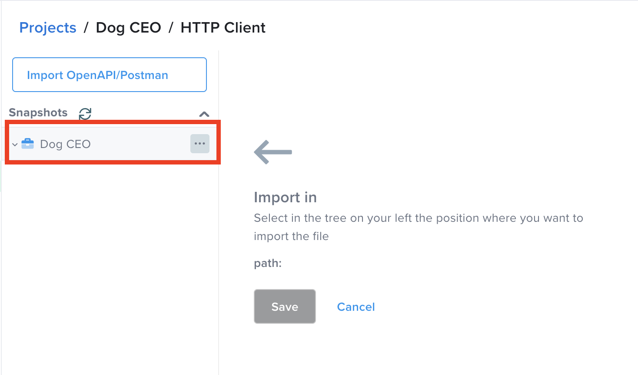Go to Projects via the breadcrumb
638x375 pixels.
tap(48, 28)
